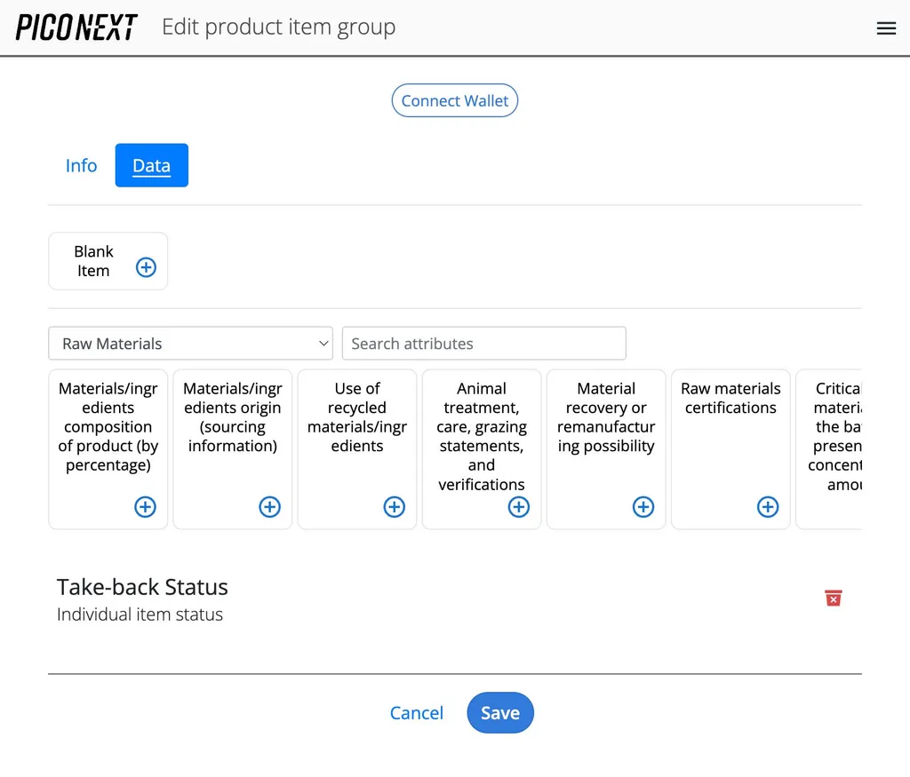Viewport: 910px width, 777px height.
Task: Add the Materials/ingredients origin attribute
Action: pyautogui.click(x=268, y=506)
